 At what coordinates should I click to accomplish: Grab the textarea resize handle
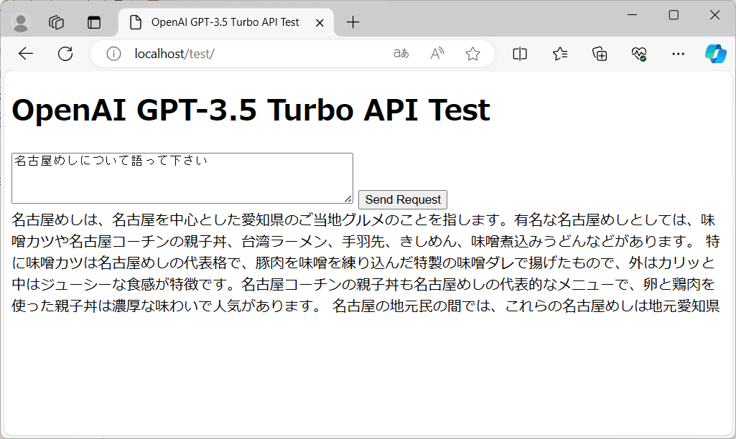tap(348, 199)
